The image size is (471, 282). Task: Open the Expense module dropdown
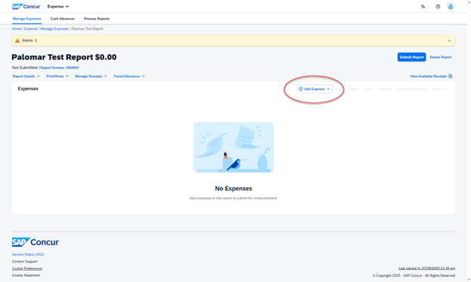[58, 6]
